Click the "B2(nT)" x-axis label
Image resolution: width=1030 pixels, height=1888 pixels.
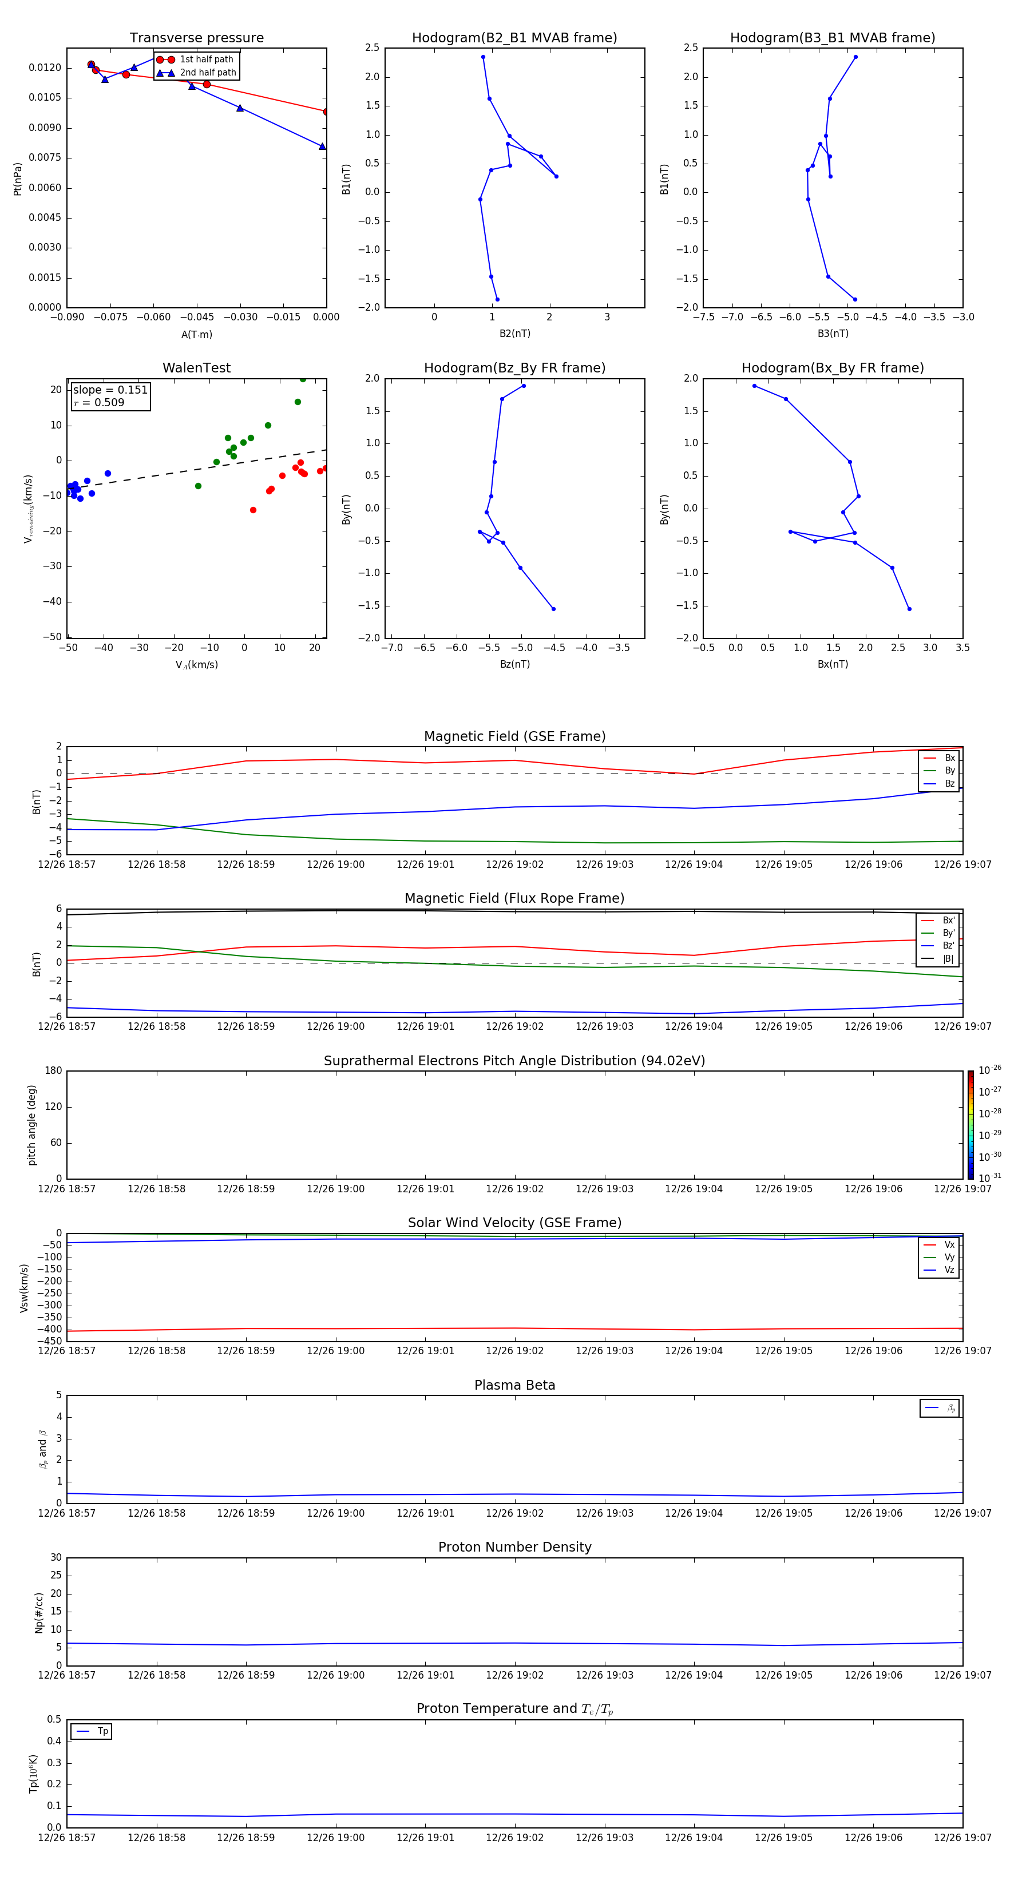point(514,334)
